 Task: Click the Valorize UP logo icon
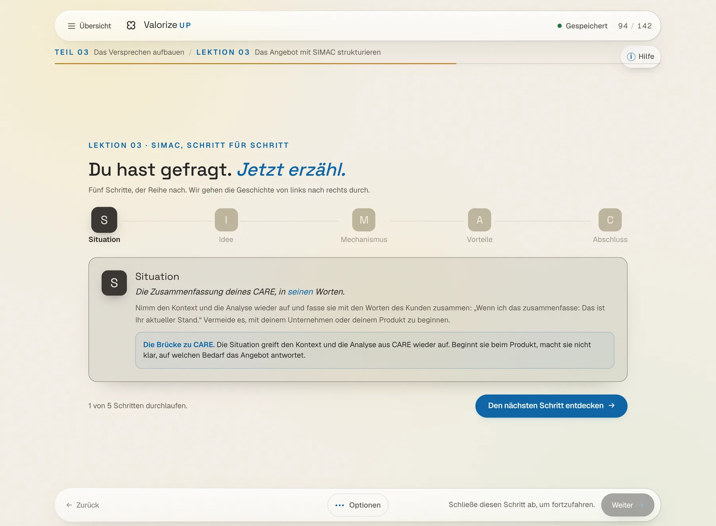pos(131,25)
